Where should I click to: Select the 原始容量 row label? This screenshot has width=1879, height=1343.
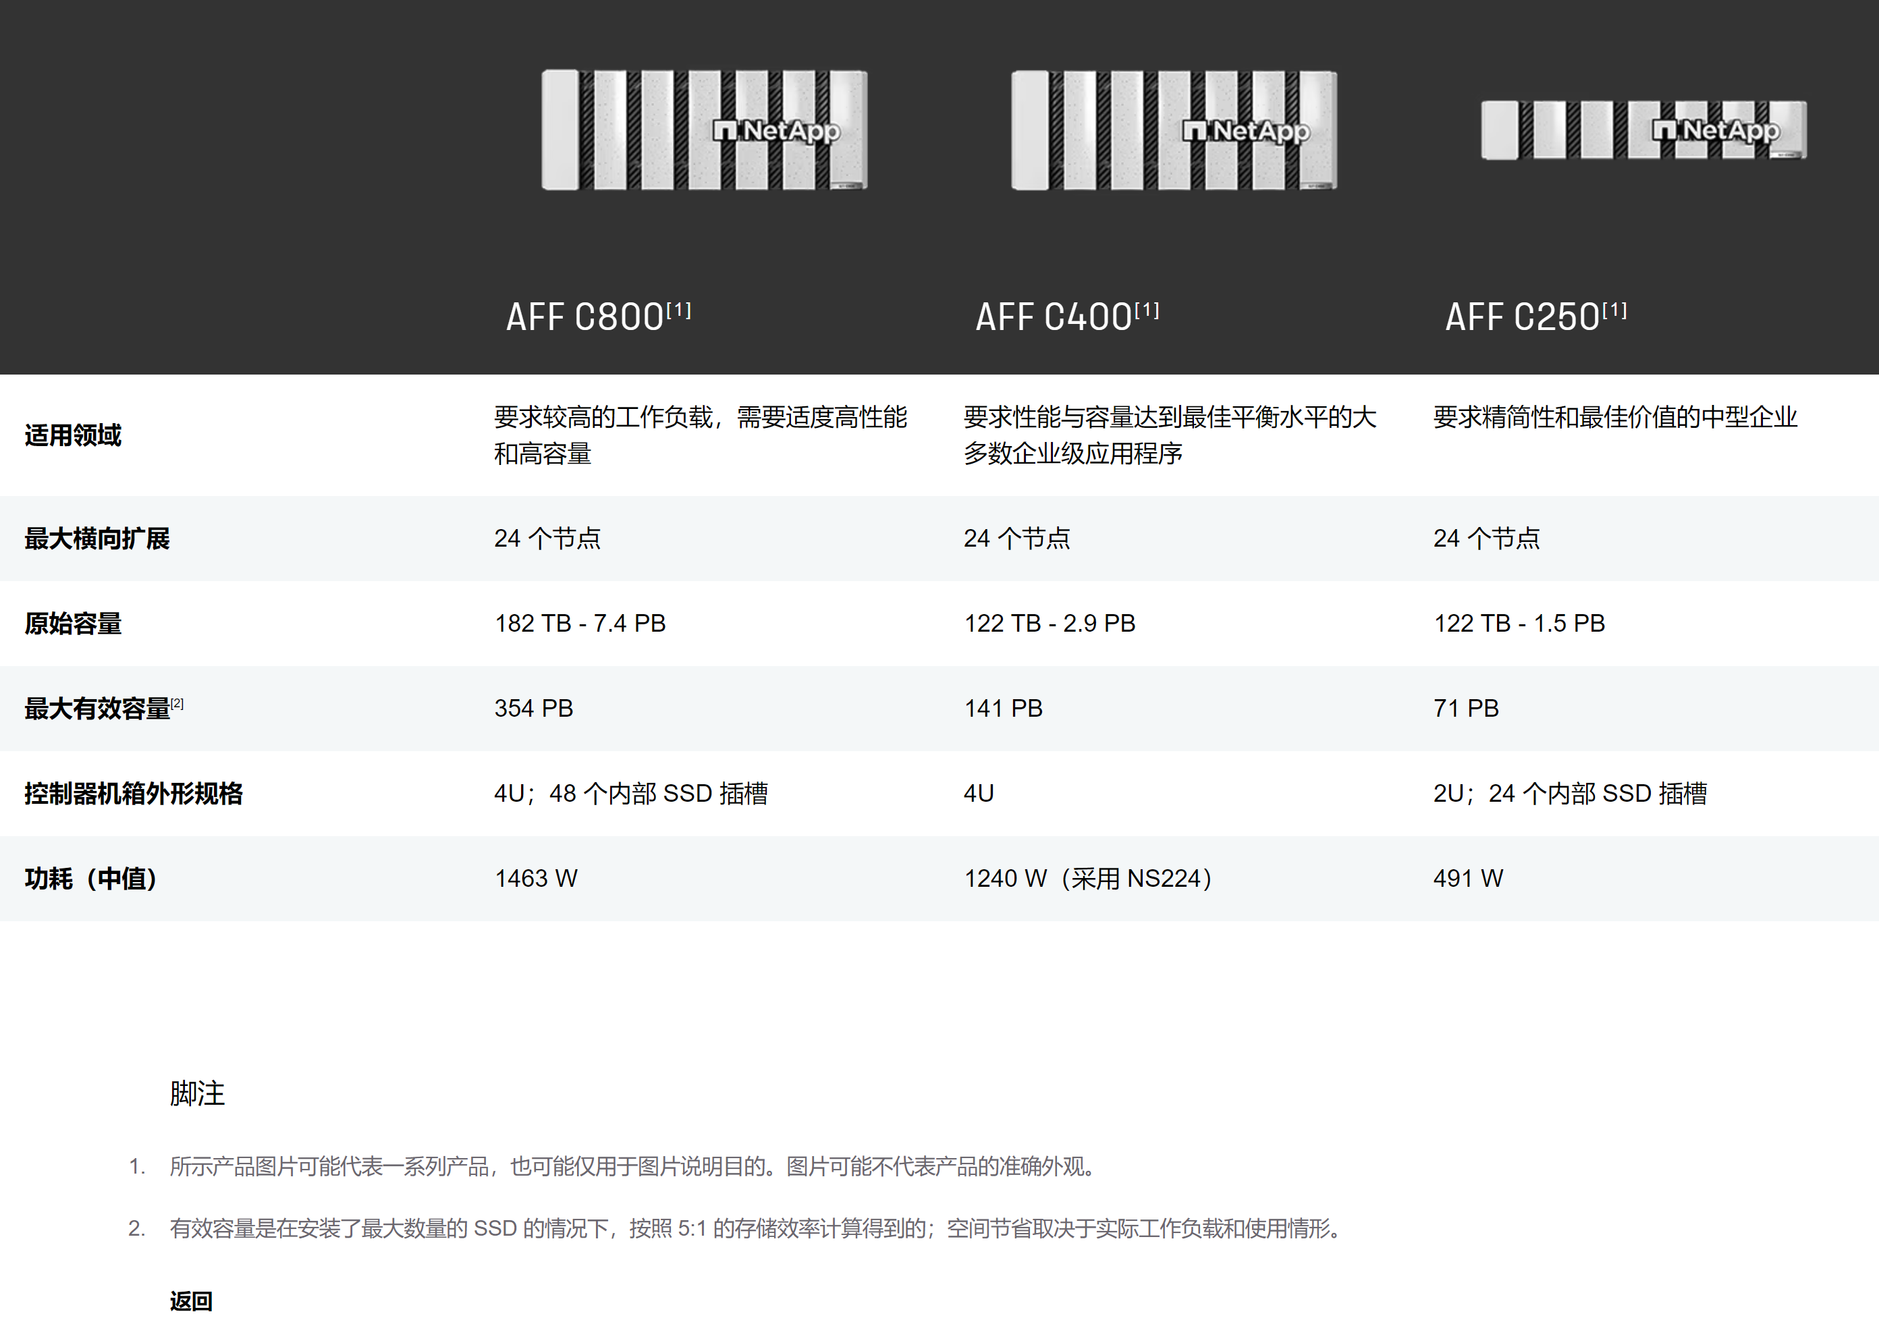coord(73,623)
